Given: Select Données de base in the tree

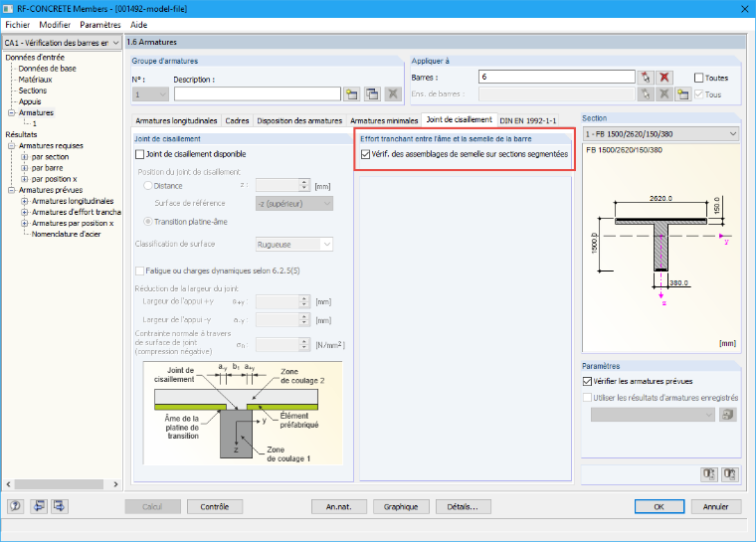Looking at the screenshot, I should pyautogui.click(x=48, y=69).
